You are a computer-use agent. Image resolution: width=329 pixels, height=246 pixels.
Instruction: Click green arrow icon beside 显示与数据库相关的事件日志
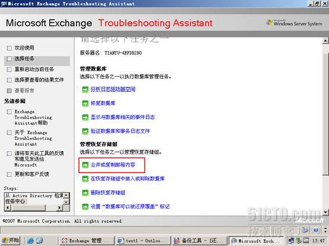85,117
